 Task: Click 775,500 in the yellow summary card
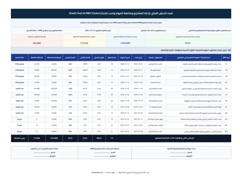click(x=84, y=43)
